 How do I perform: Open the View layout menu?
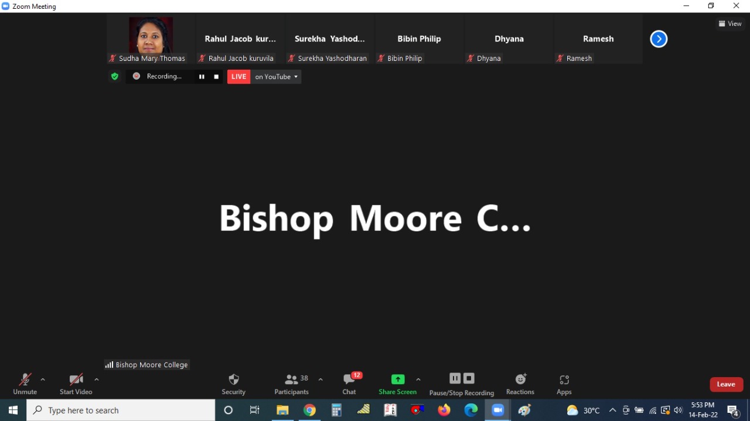(x=730, y=23)
